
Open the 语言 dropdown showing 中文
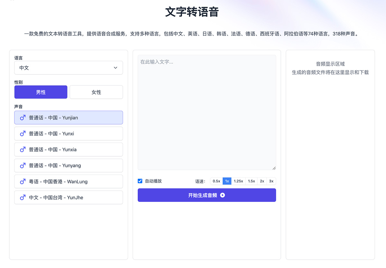pos(69,68)
